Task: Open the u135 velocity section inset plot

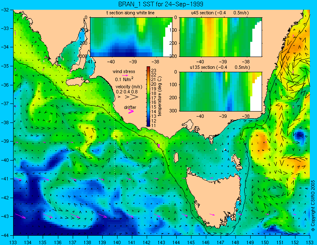Action: click(x=221, y=92)
